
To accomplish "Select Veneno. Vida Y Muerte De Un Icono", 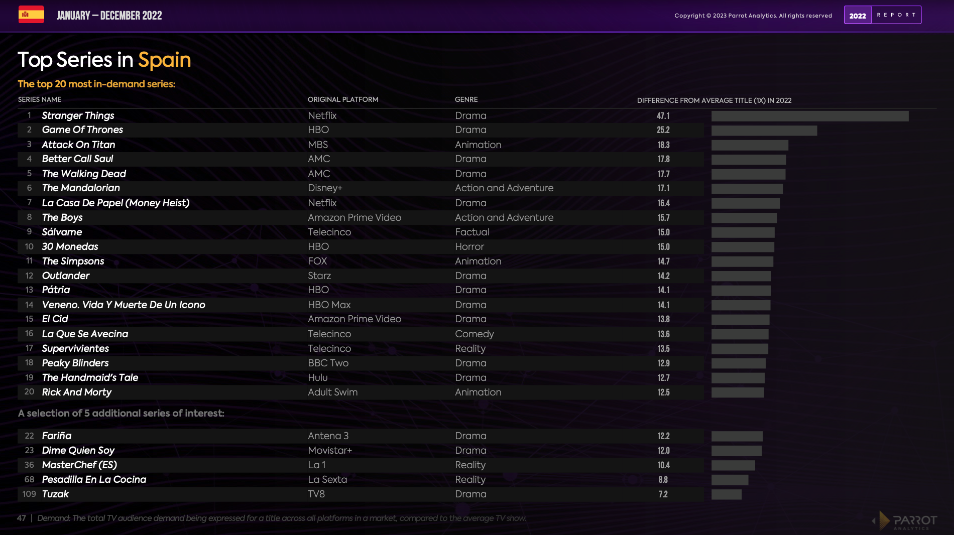I will pos(124,305).
